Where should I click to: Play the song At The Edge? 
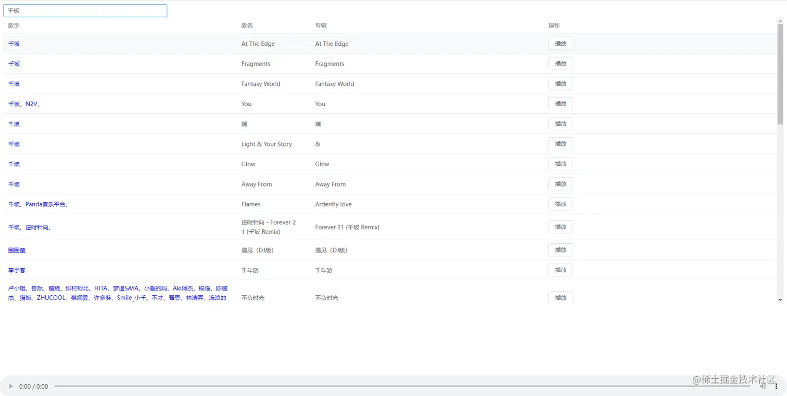point(561,44)
